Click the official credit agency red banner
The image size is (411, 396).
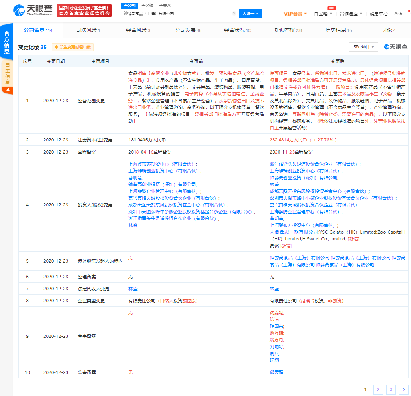(83, 10)
